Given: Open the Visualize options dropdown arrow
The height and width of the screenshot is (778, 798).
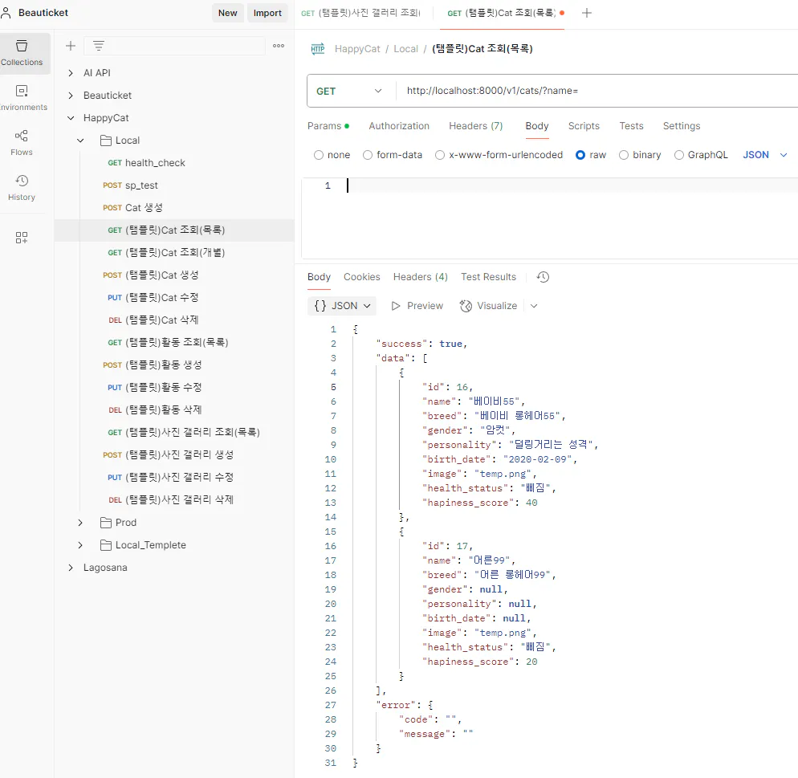Looking at the screenshot, I should click(x=534, y=306).
